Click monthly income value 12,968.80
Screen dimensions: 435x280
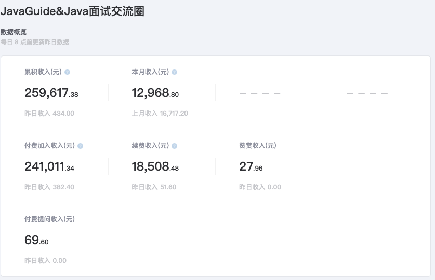click(155, 93)
